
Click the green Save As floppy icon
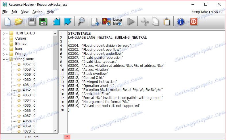coord(43,22)
